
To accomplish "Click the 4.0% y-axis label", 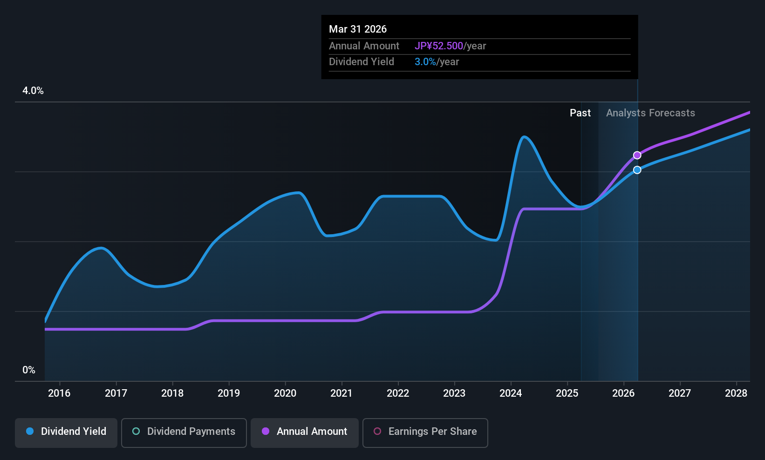I will pos(33,91).
